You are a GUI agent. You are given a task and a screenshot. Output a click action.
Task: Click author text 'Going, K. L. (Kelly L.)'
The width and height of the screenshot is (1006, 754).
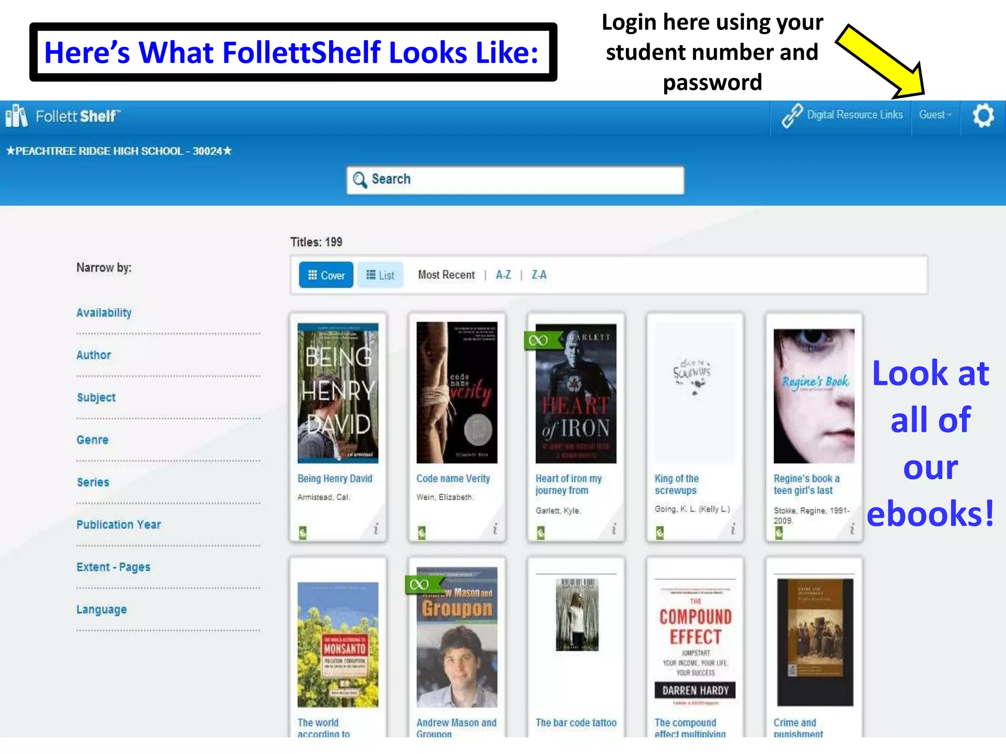coord(693,509)
